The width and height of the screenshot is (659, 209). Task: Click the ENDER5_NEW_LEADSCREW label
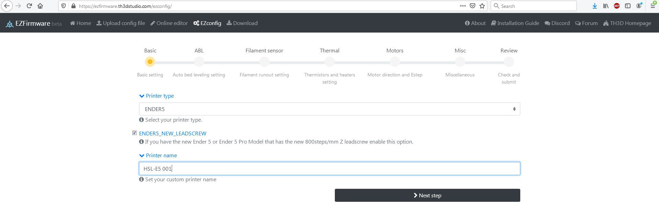coord(173,134)
